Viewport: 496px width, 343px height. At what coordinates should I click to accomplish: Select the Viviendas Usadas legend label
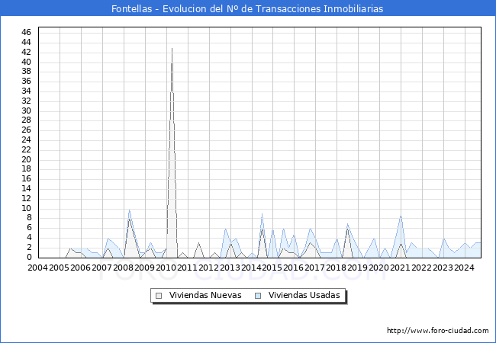304,296
